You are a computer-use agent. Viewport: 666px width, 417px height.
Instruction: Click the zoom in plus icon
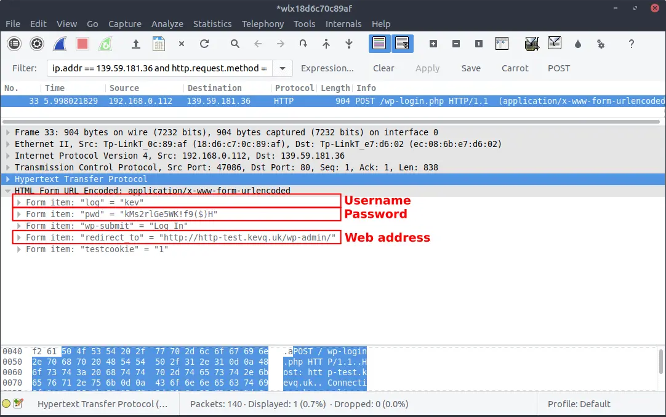tap(433, 44)
